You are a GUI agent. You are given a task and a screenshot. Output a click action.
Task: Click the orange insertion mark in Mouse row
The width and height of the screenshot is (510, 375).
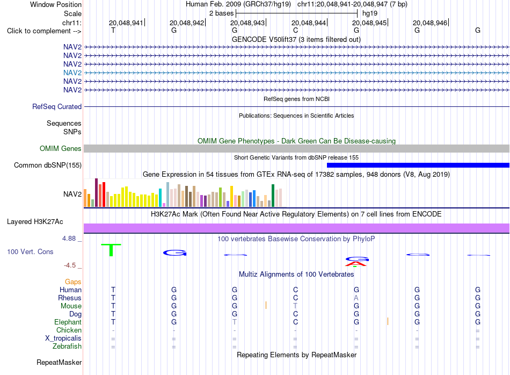266,305
